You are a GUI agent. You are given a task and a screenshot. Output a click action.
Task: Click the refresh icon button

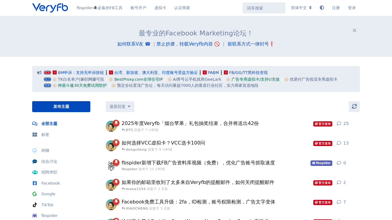354,107
